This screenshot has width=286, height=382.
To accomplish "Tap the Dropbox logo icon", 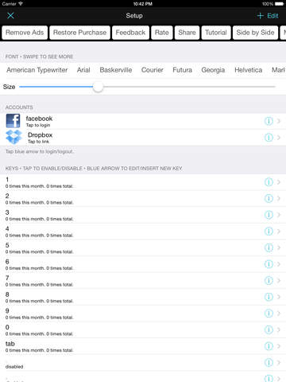I will point(14,137).
